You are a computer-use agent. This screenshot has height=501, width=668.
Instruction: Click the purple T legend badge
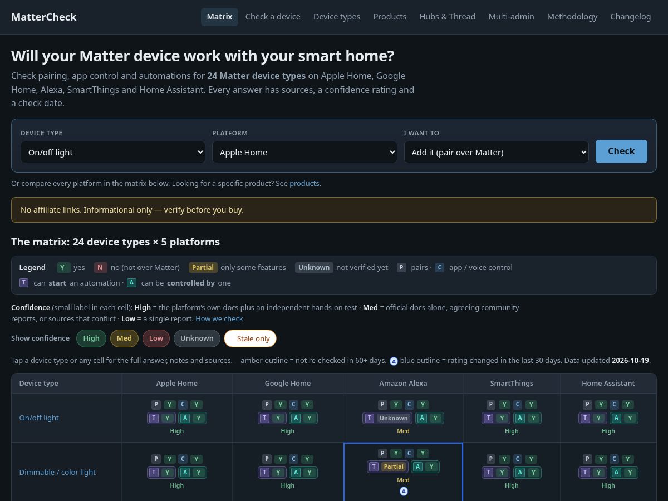(x=24, y=283)
